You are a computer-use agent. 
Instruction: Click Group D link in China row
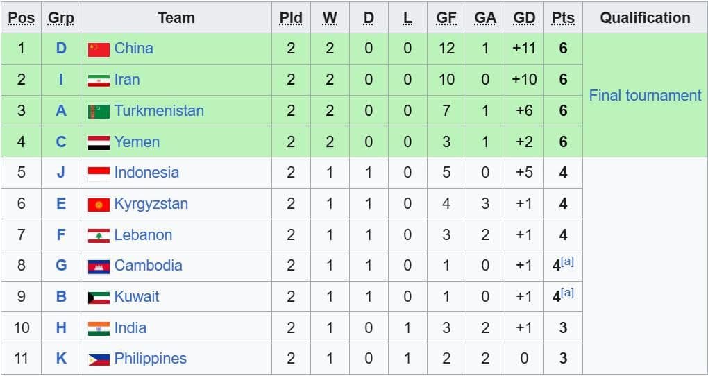coord(61,49)
